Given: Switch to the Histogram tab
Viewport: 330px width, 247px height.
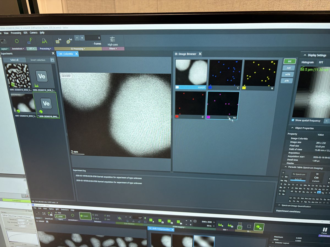Looking at the screenshot, I should point(307,62).
